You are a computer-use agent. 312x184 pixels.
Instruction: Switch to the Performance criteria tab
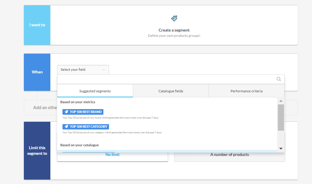tap(247, 91)
